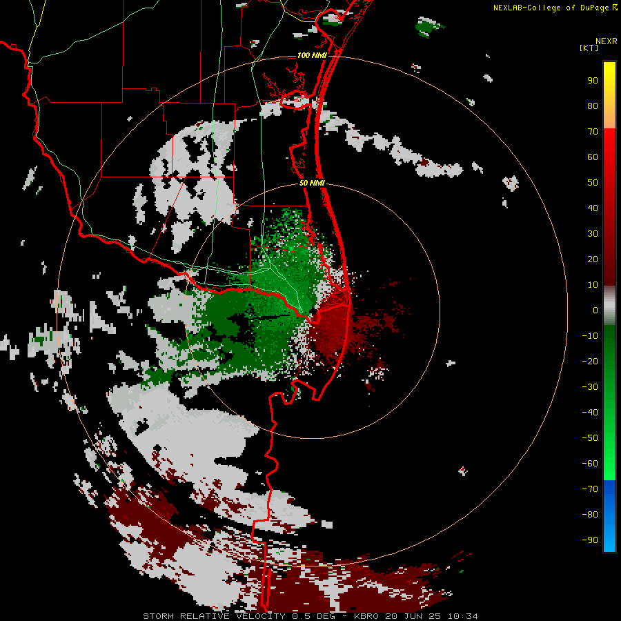The image size is (621, 621).
Task: Click the positive 10 tick label on scale
Action: (593, 285)
